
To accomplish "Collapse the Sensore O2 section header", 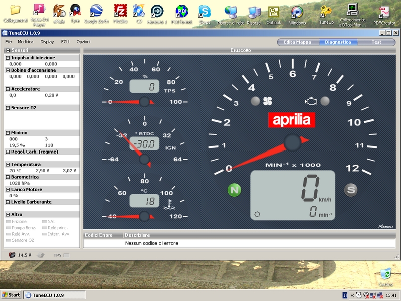I will 8,108.
